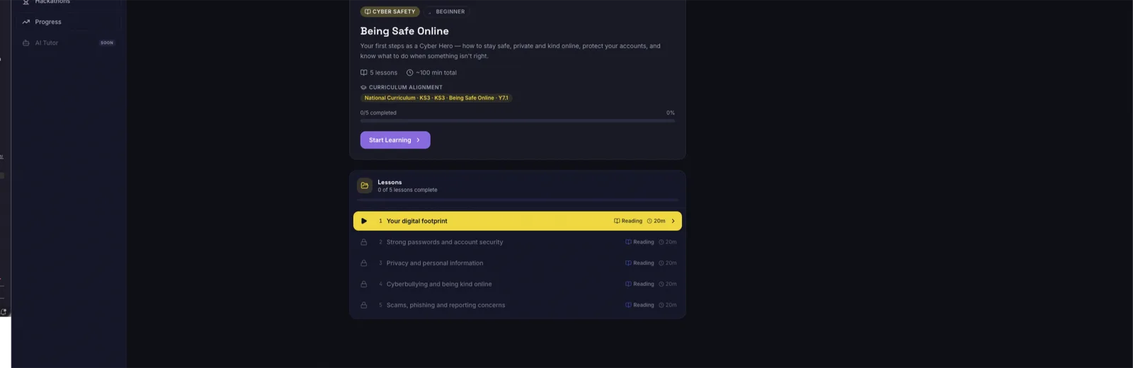Click the chevron arrow inside Start Learning
1133x368 pixels.
418,140
